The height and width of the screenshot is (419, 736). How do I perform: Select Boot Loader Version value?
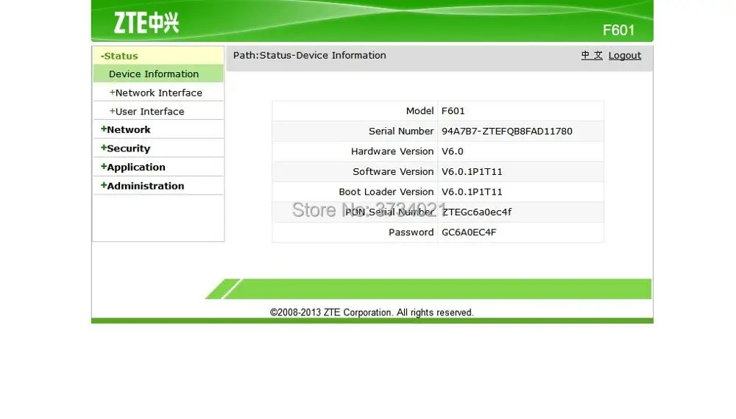click(x=472, y=192)
